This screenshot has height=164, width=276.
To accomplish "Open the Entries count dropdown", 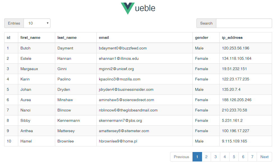I will [37, 23].
